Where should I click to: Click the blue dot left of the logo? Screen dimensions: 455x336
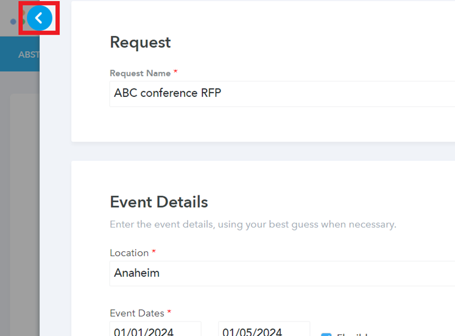pos(13,22)
